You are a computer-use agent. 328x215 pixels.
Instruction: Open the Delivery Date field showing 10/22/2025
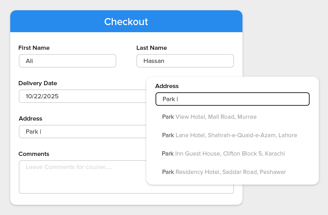(82, 96)
